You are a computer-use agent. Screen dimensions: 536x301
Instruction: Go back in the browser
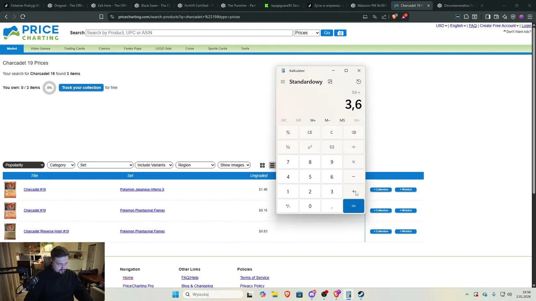[6, 17]
